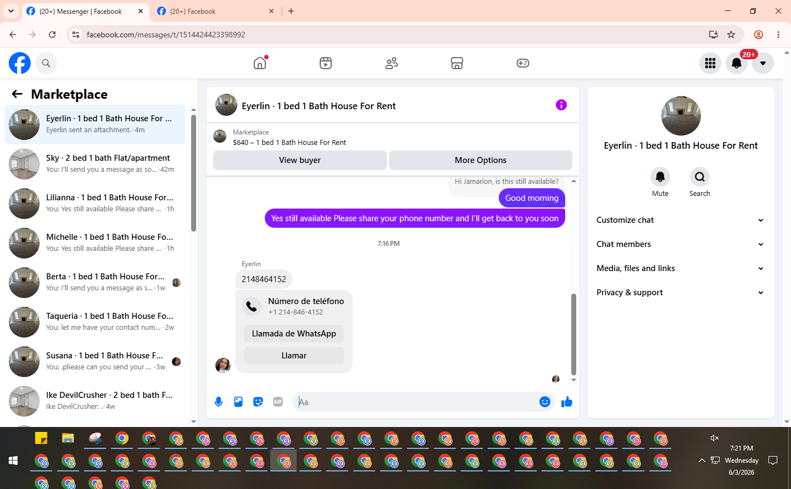Open the emoji picker in message box

coord(545,402)
